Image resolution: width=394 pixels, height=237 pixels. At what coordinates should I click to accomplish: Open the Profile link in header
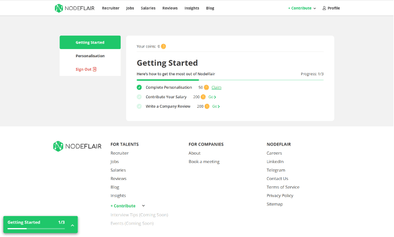(x=331, y=8)
